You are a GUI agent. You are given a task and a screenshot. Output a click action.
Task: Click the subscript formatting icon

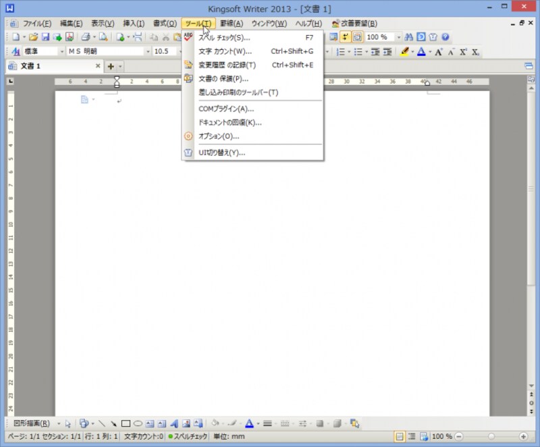coord(475,51)
